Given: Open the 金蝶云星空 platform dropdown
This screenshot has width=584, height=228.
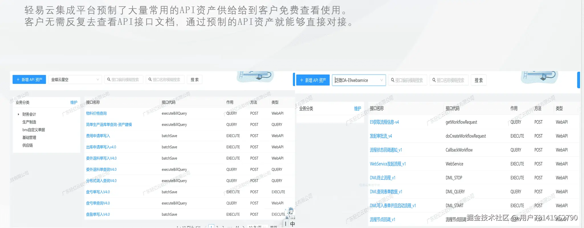Looking at the screenshot, I should 75,79.
